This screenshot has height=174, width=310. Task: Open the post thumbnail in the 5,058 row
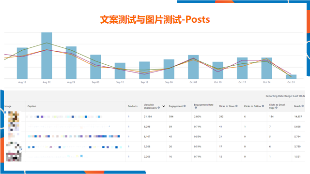14,146
